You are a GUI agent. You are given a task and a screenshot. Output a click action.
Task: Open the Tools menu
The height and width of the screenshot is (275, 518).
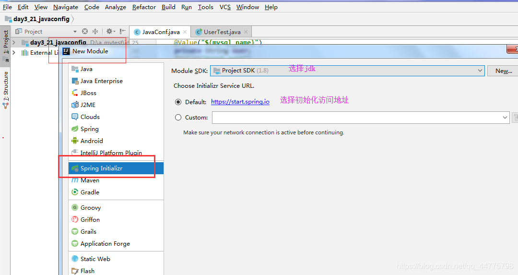pyautogui.click(x=205, y=7)
